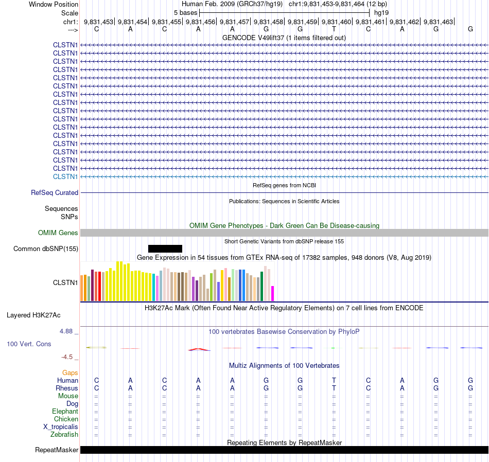Screen dimensions: 489x462
Task: Select the Zebrafish alignment row label
Action: [x=64, y=434]
